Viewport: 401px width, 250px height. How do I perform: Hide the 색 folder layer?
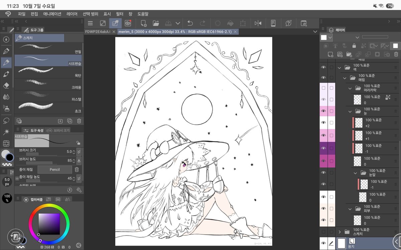pos(323,67)
